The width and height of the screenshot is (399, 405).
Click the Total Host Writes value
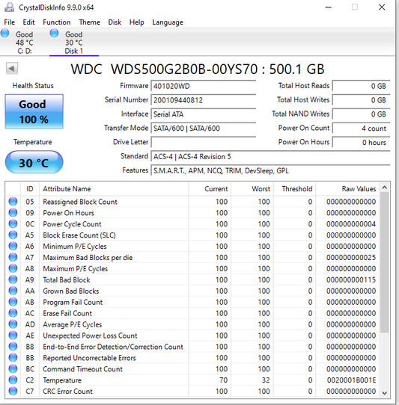[362, 100]
